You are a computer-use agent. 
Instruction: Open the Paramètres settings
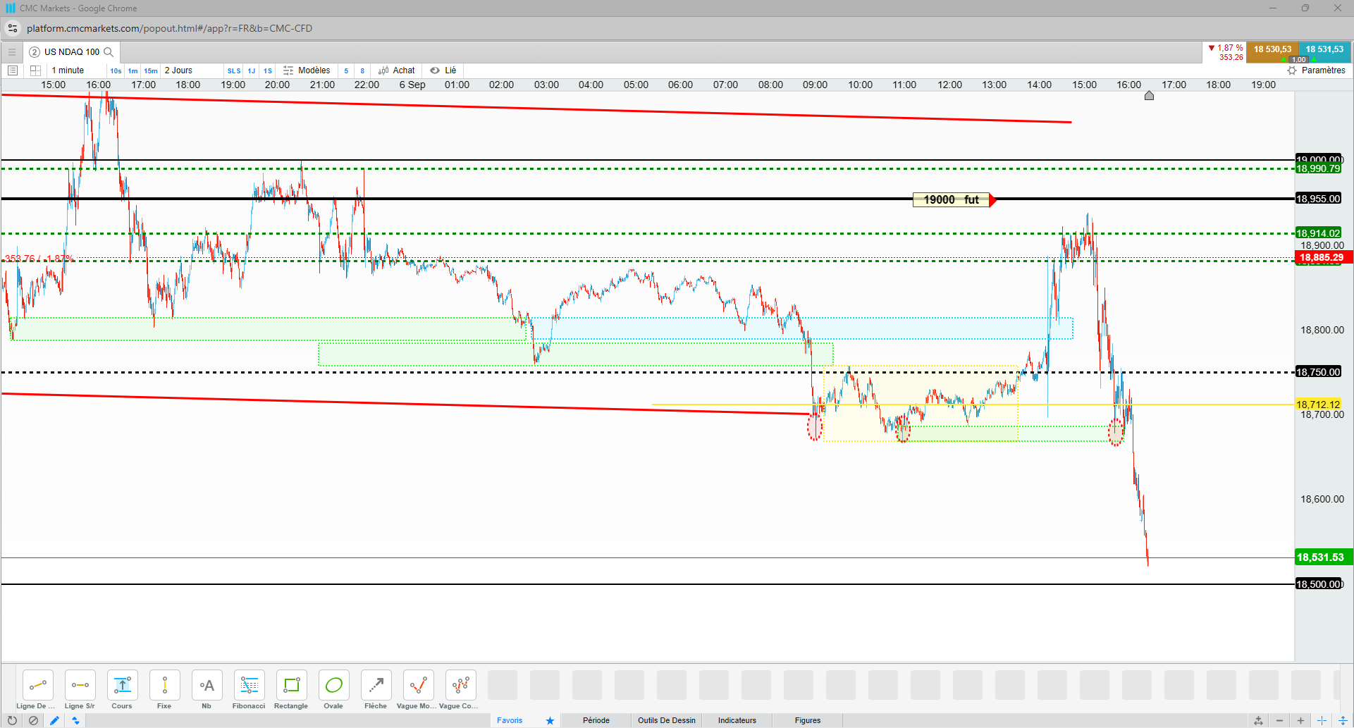click(x=1316, y=70)
